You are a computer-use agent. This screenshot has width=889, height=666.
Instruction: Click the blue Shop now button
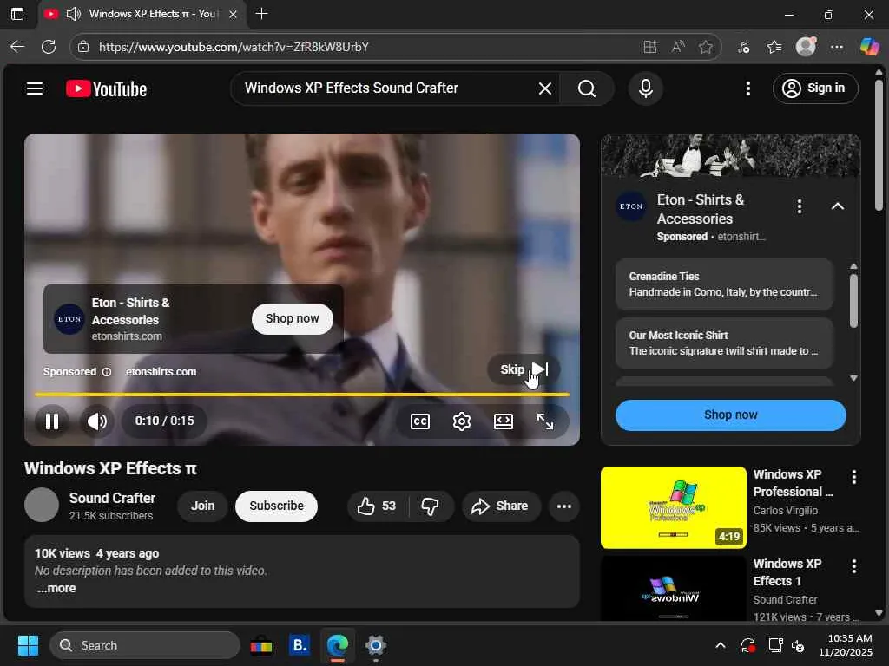coord(730,415)
